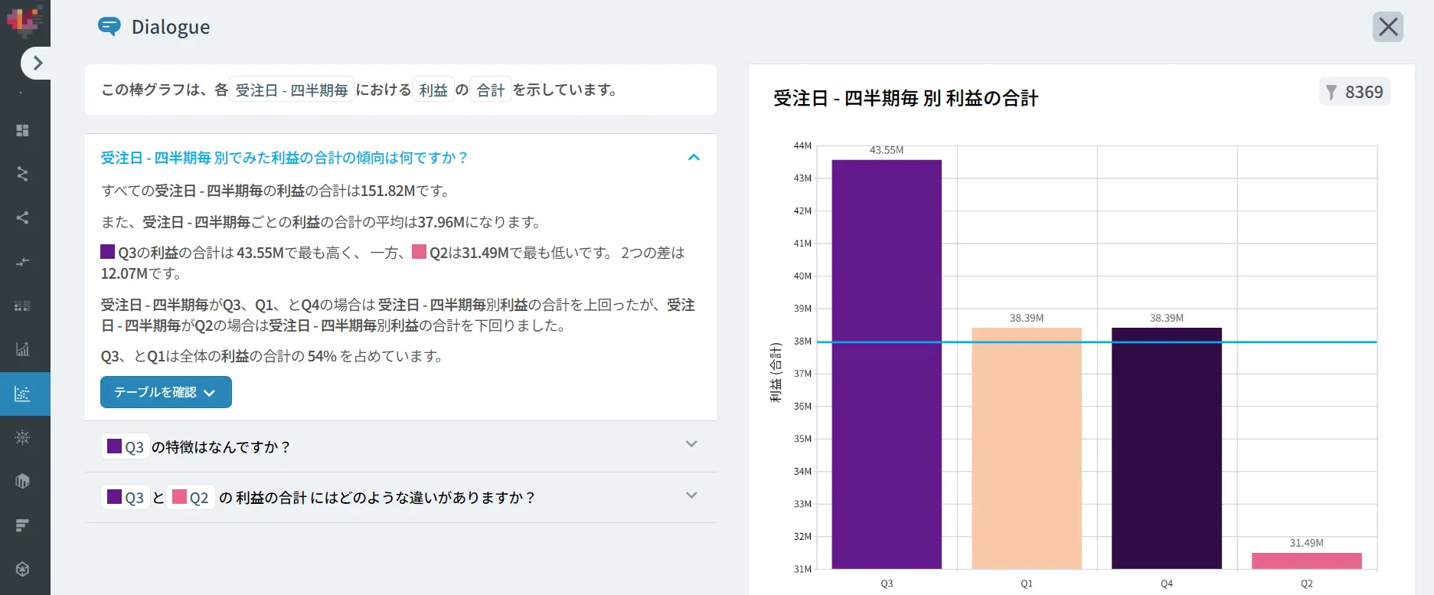Close the Dialogue panel
The width and height of the screenshot is (1434, 595).
click(1387, 27)
